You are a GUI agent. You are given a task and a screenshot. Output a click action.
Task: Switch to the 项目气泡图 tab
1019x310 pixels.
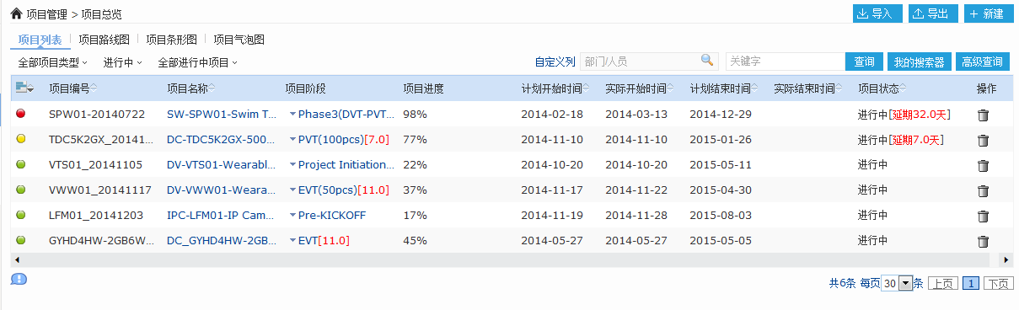239,40
